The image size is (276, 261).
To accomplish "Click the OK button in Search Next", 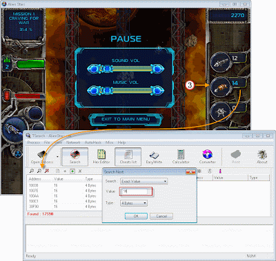I will 136,216.
